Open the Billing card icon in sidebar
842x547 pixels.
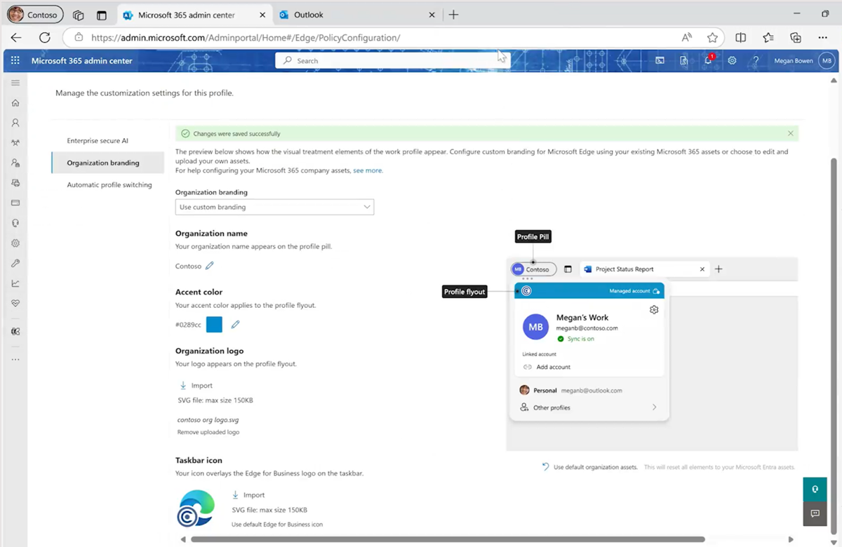coord(15,203)
